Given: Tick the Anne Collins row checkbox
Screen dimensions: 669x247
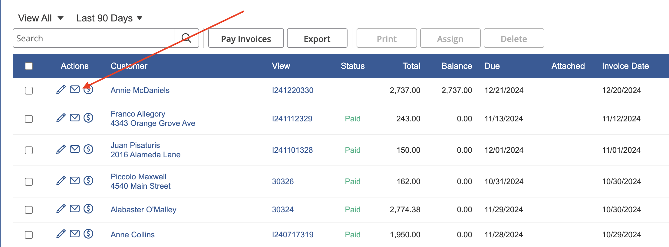Looking at the screenshot, I should pyautogui.click(x=29, y=235).
